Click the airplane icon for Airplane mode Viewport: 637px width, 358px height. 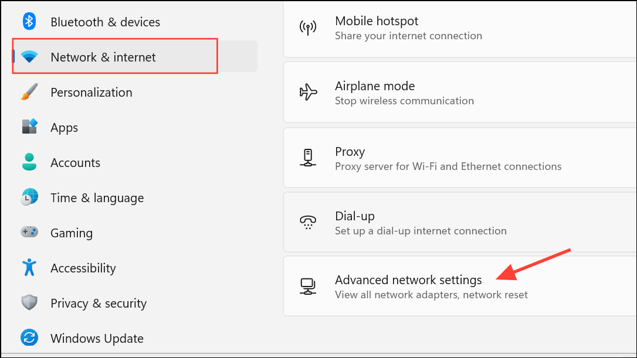coord(308,92)
